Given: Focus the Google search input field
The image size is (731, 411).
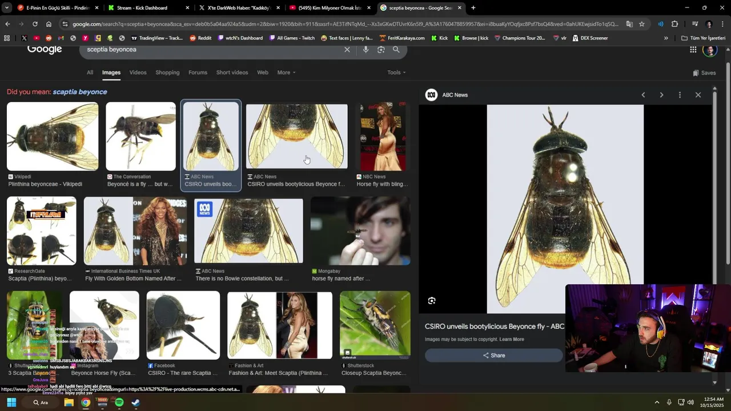Looking at the screenshot, I should tap(211, 50).
